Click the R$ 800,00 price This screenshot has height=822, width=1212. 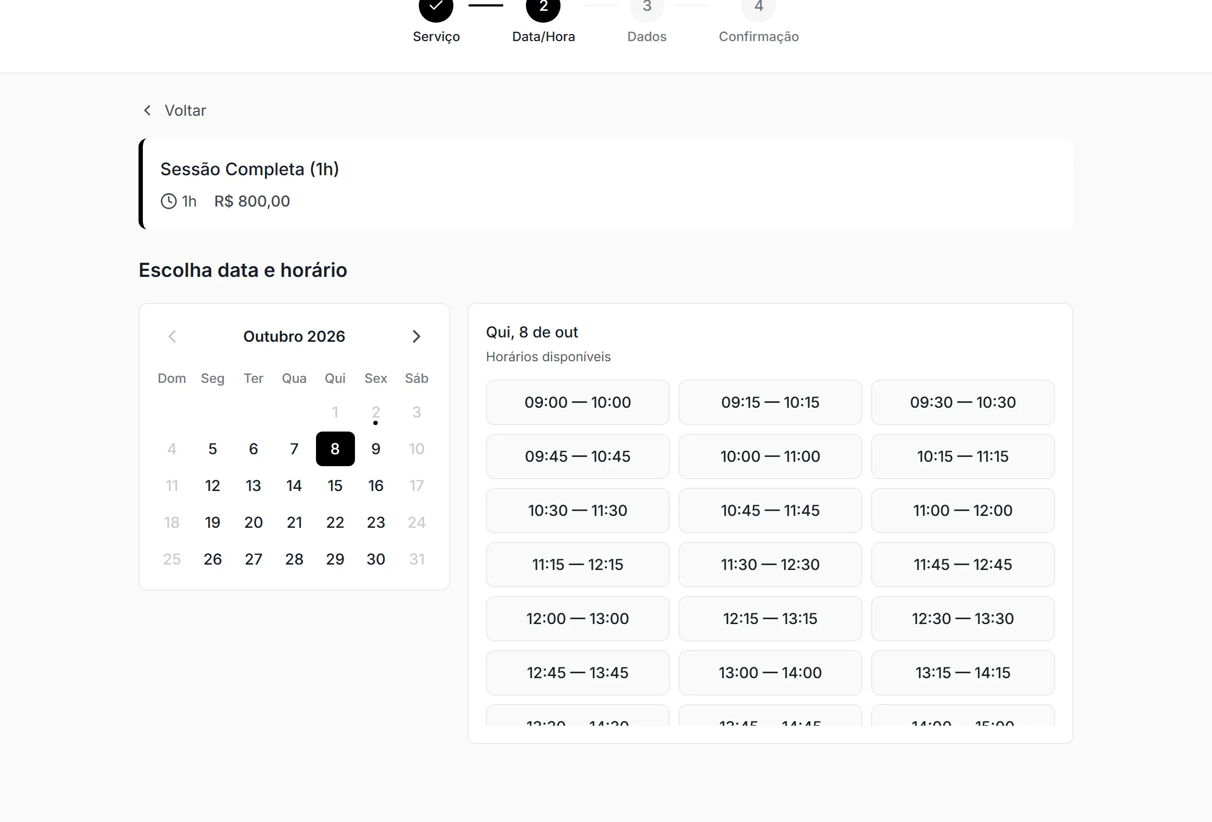[x=252, y=201]
